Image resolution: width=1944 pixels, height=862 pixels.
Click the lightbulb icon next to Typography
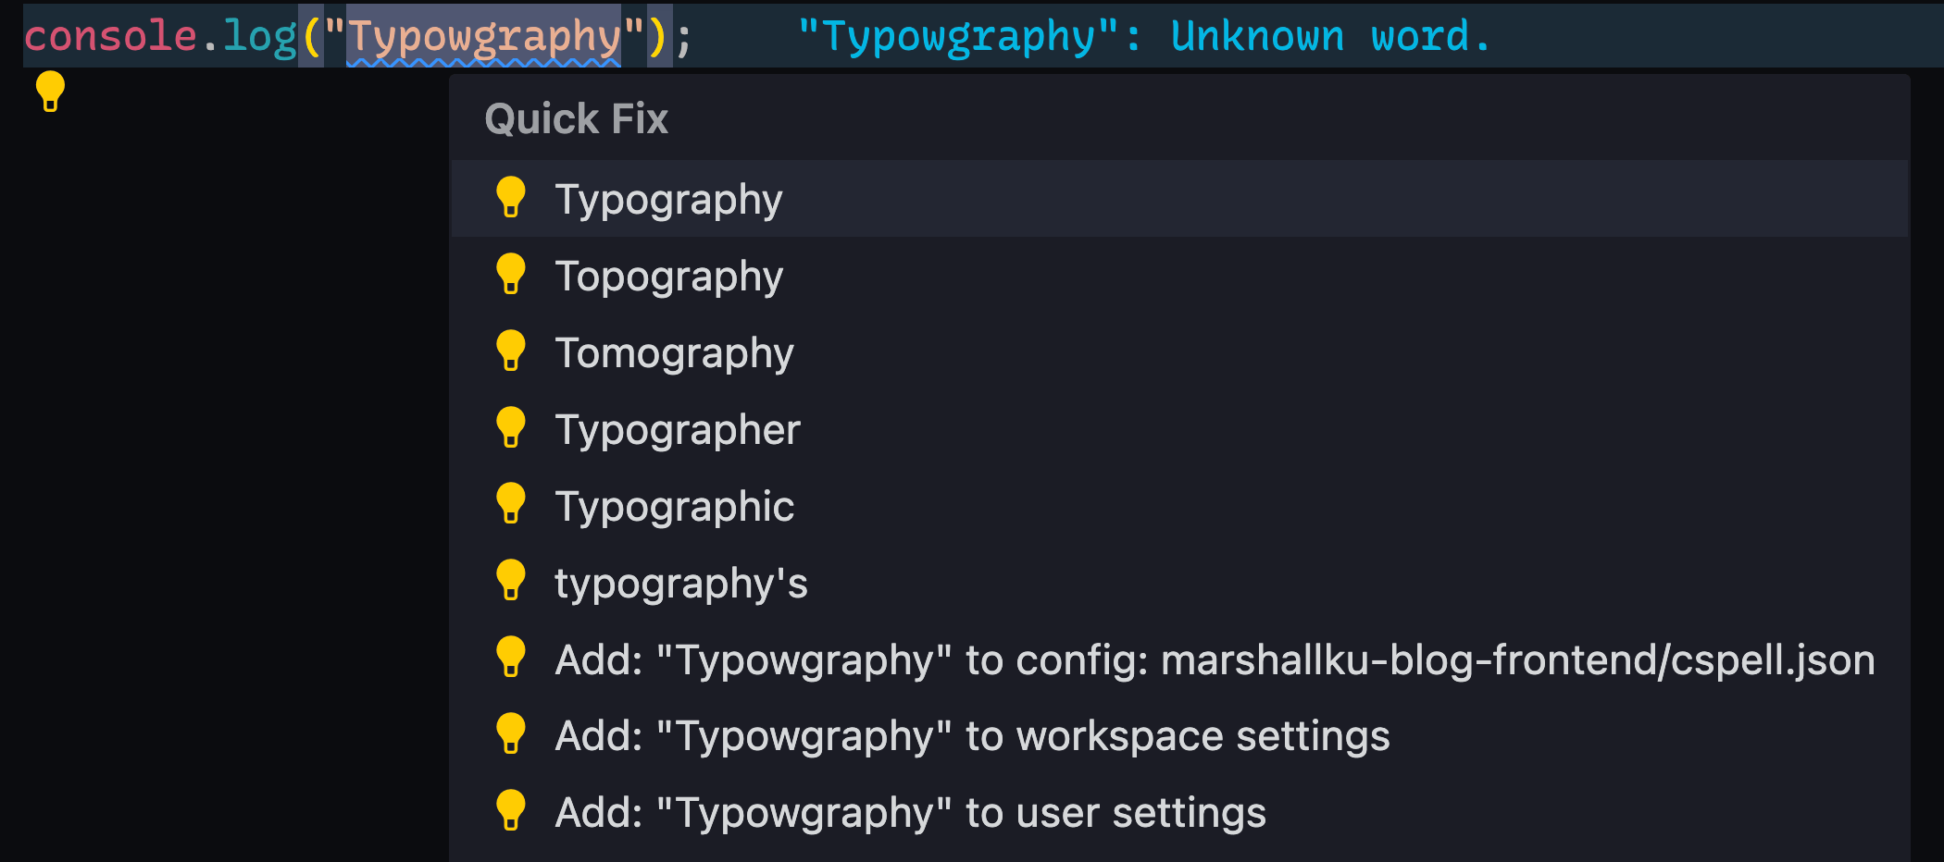[x=511, y=198]
